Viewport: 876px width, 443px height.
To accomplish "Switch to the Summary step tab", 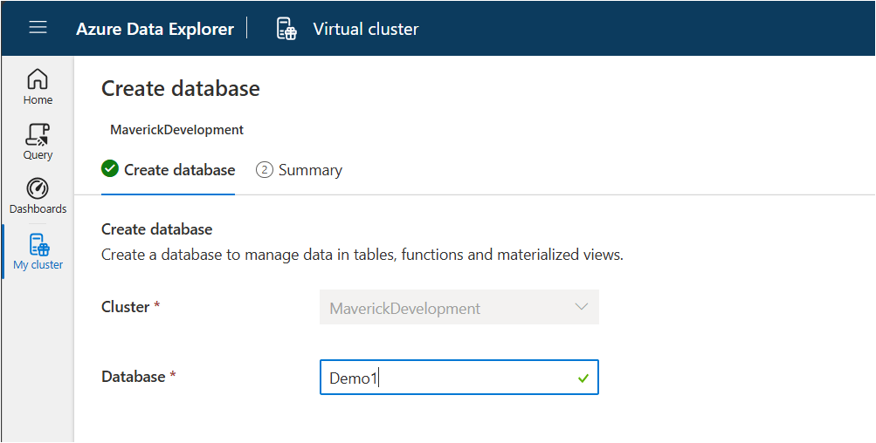I will 310,170.
